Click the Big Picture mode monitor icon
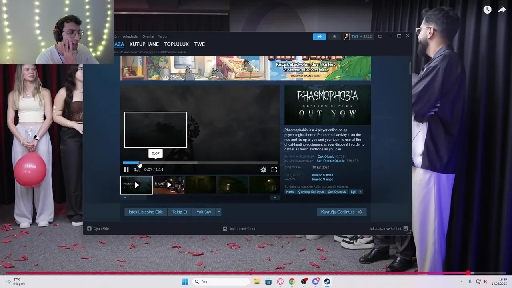 [380, 36]
